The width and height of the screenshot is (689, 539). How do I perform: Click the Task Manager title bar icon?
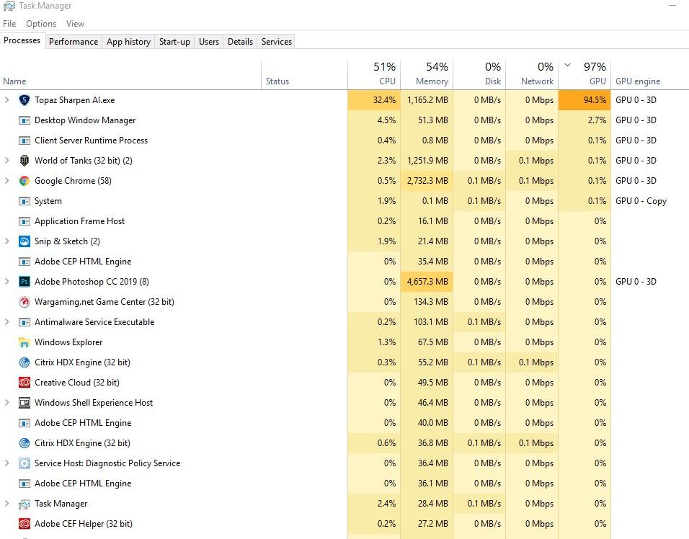9,6
